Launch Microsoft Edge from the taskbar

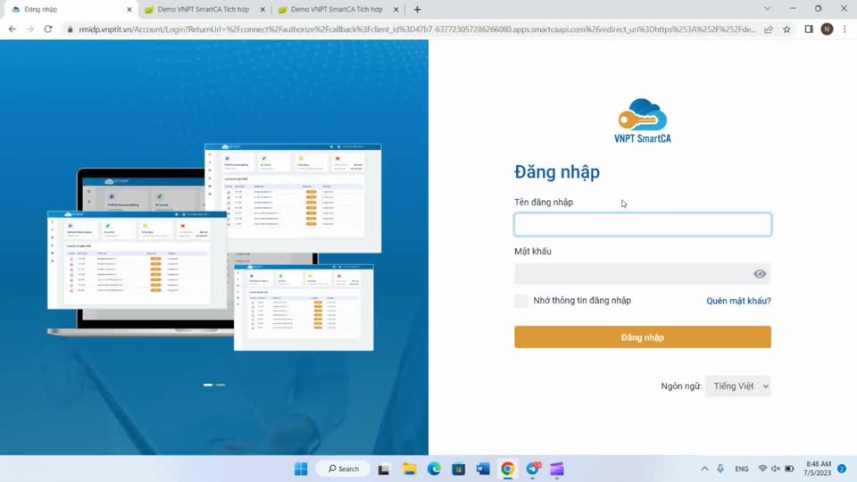point(434,469)
